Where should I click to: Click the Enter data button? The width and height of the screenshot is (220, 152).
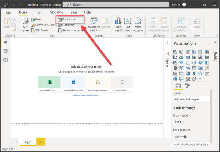(x=70, y=19)
